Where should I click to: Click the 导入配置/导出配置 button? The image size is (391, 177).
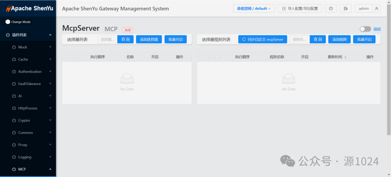point(300,8)
